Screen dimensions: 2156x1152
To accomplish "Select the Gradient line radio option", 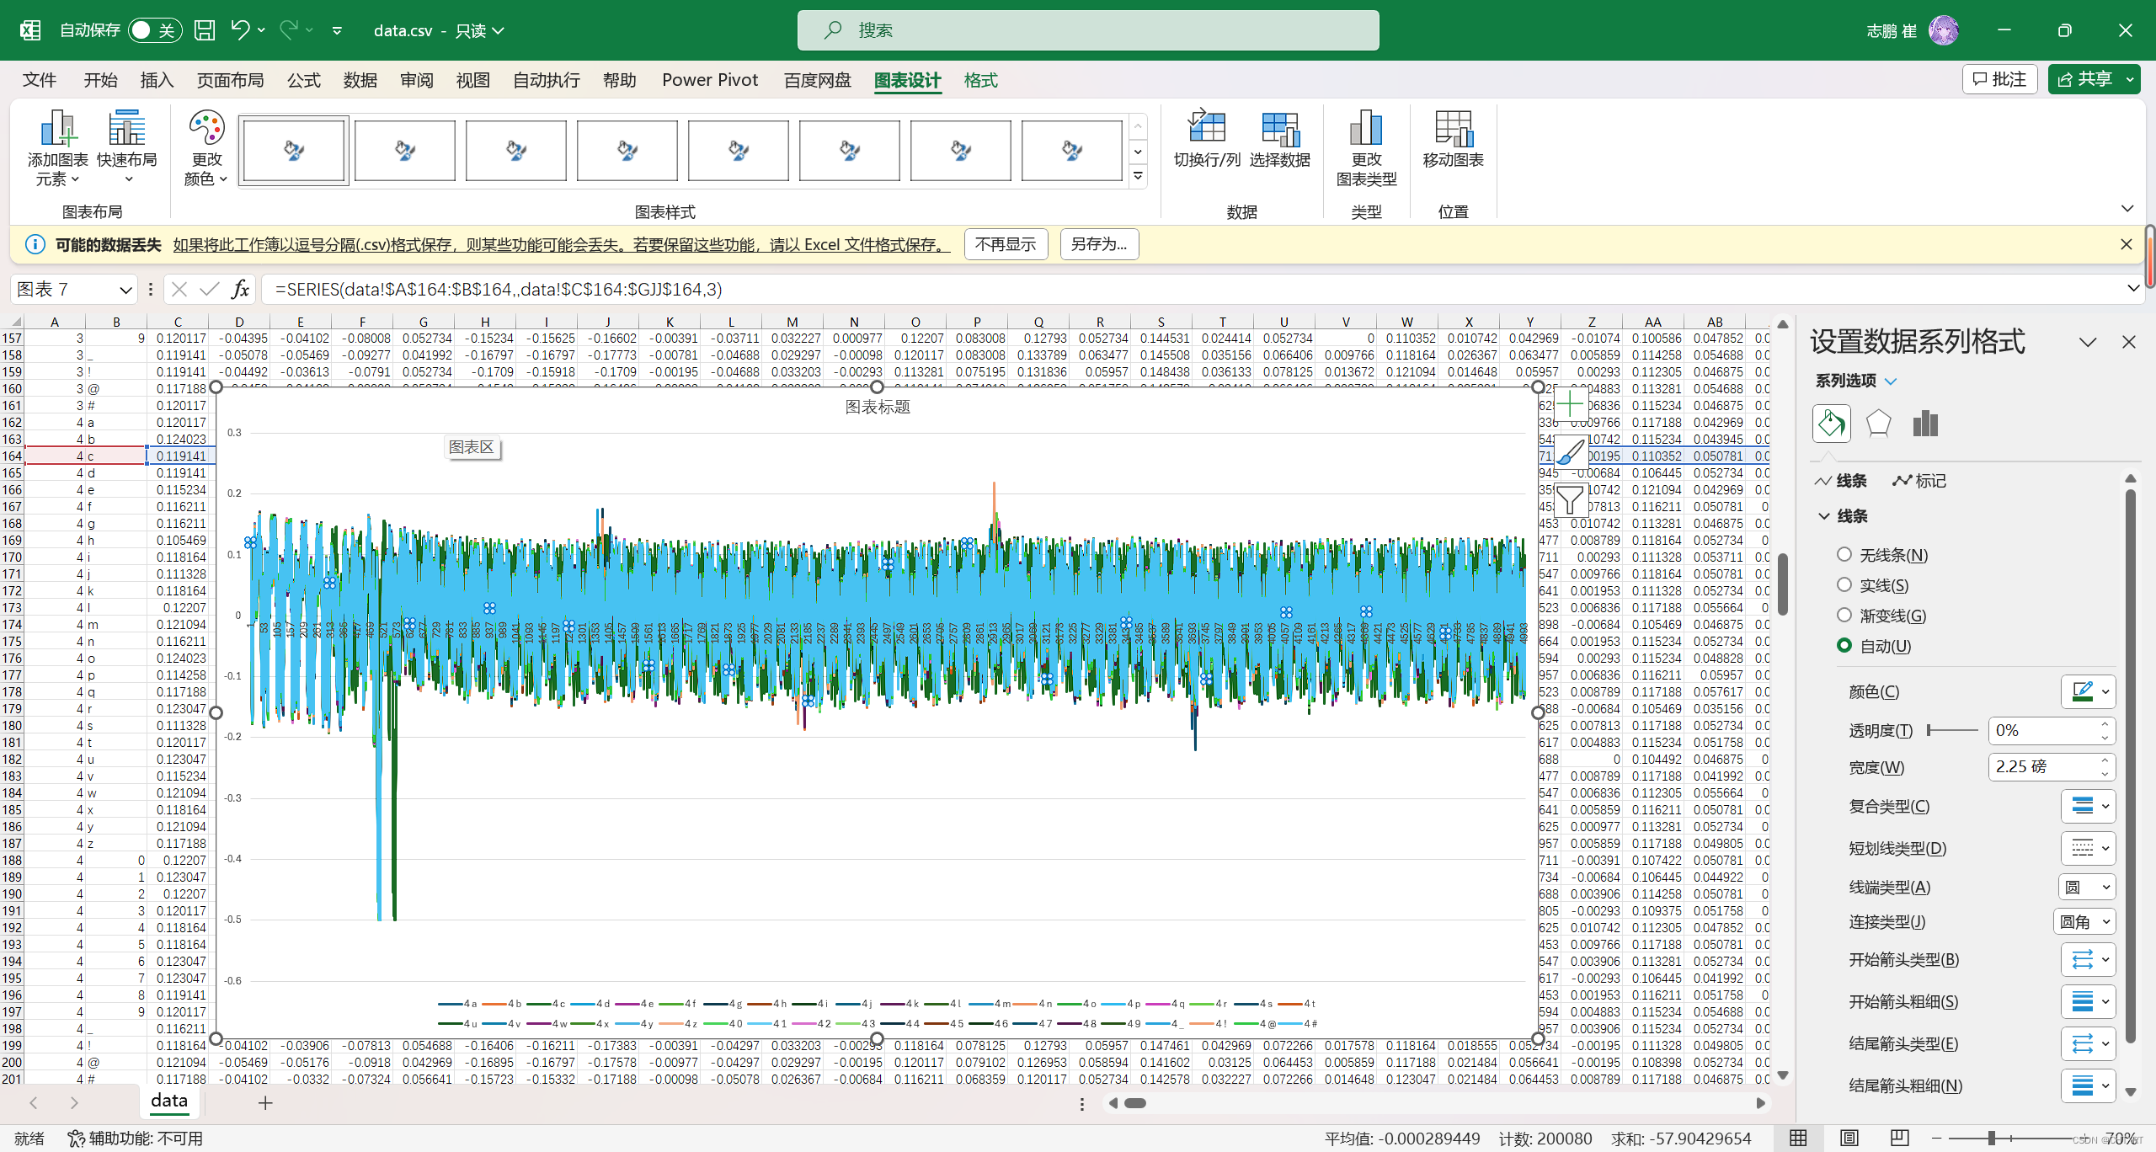I will point(1844,615).
